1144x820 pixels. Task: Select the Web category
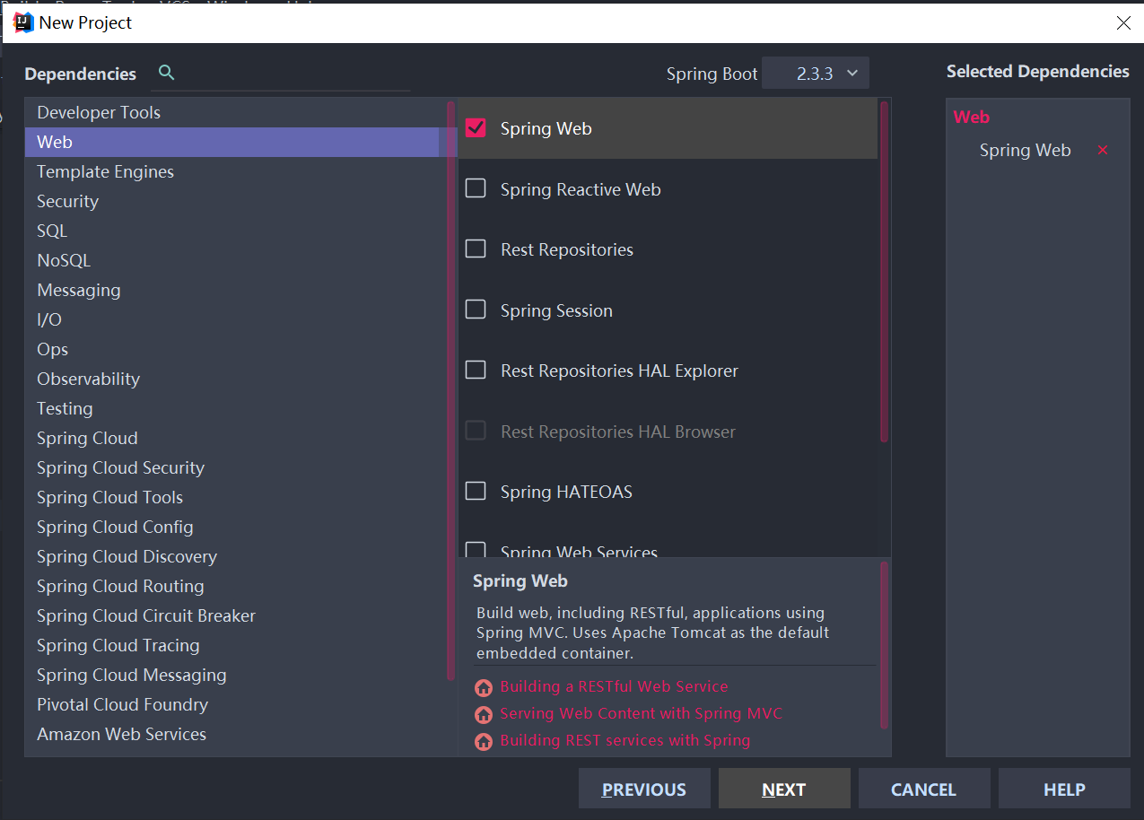[x=236, y=142]
